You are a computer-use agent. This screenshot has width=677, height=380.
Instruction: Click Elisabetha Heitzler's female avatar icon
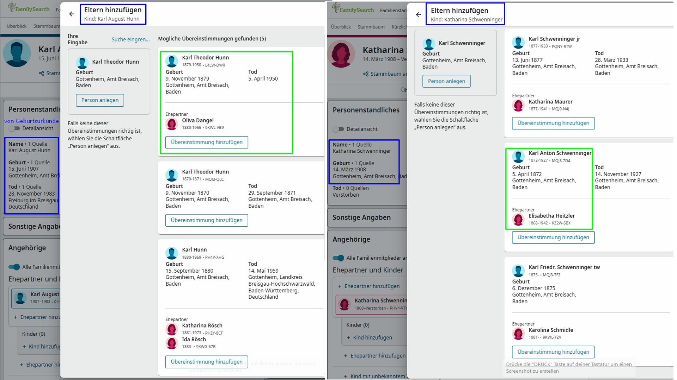[x=518, y=219]
